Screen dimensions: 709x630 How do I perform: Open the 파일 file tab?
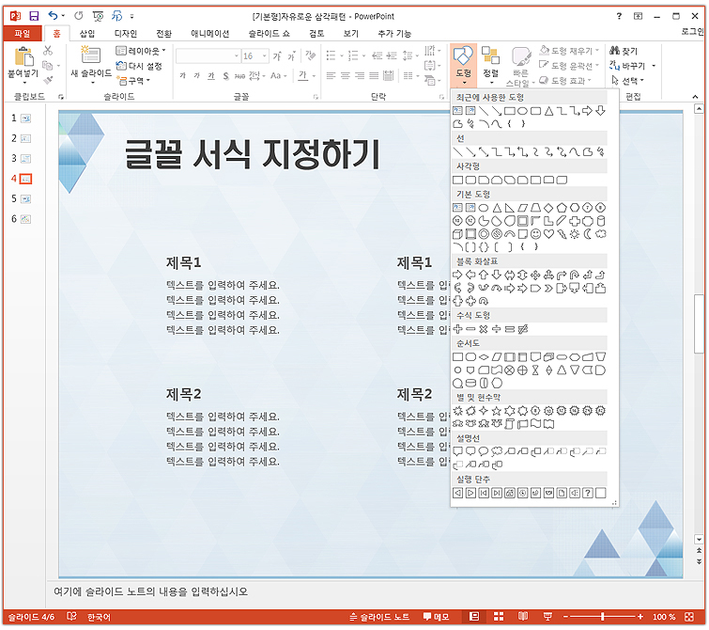pyautogui.click(x=23, y=34)
